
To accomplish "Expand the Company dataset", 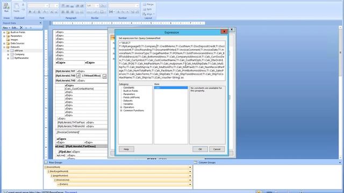I will coord(8,54).
